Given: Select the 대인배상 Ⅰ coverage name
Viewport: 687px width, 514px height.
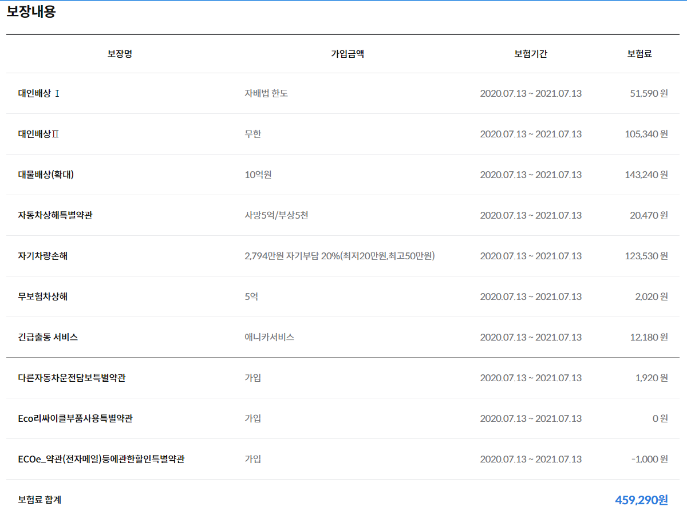Looking at the screenshot, I should tap(39, 93).
